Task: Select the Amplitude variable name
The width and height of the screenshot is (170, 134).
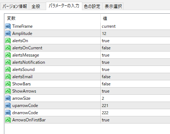Action: (x=22, y=33)
